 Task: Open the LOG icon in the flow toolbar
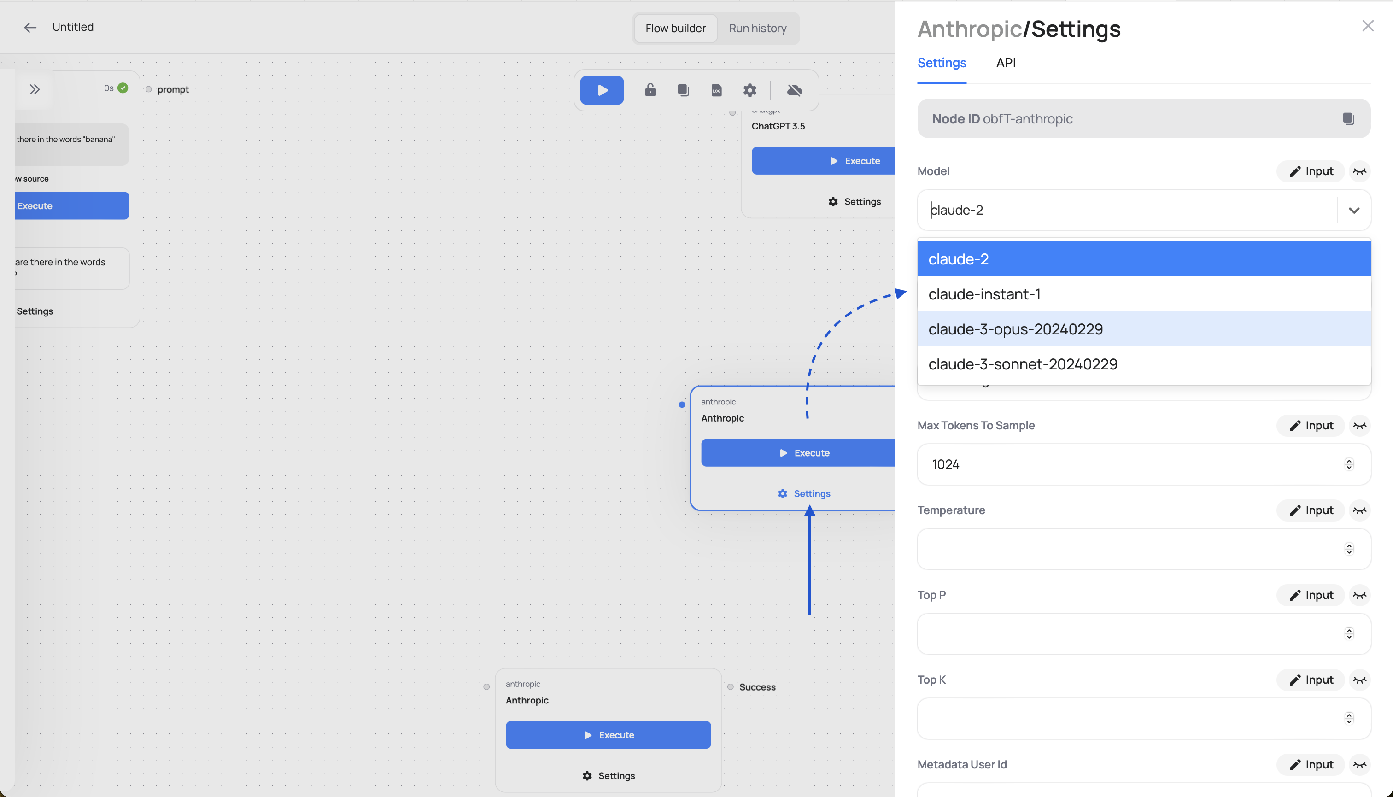[x=716, y=90]
